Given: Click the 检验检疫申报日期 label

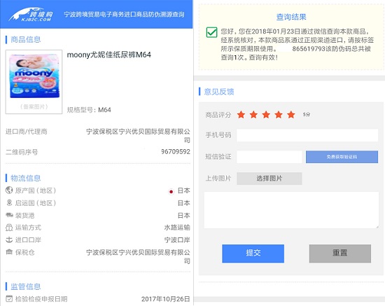Looking at the screenshot, I should (x=41, y=299).
